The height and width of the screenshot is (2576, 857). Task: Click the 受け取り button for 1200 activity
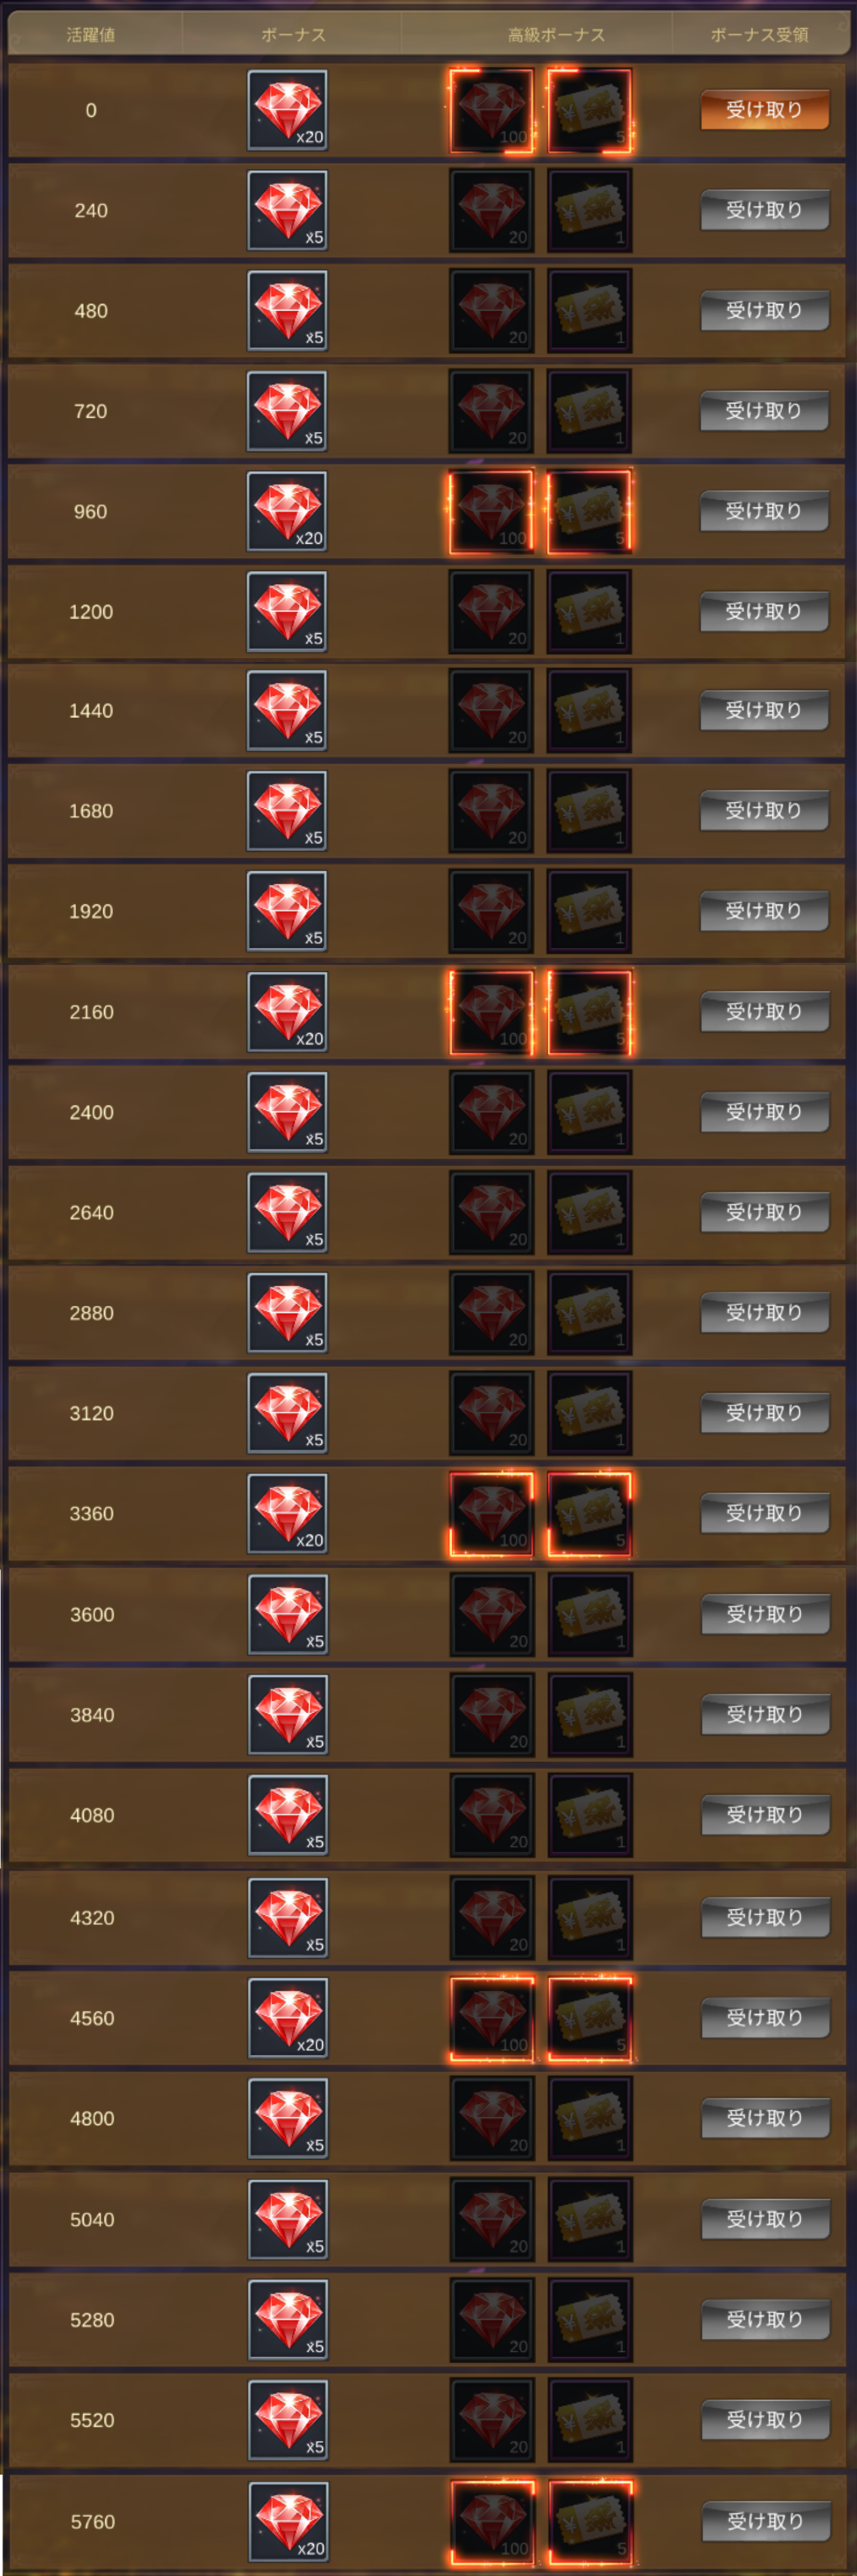[x=764, y=611]
